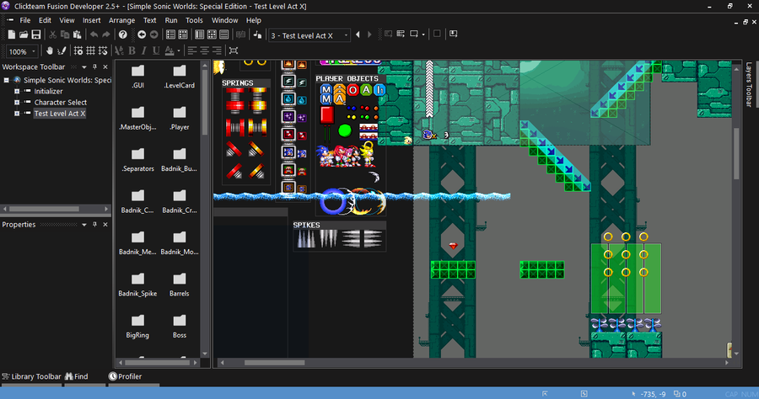Viewport: 759px width, 399px height.
Task: Open the Run menu
Action: point(171,20)
